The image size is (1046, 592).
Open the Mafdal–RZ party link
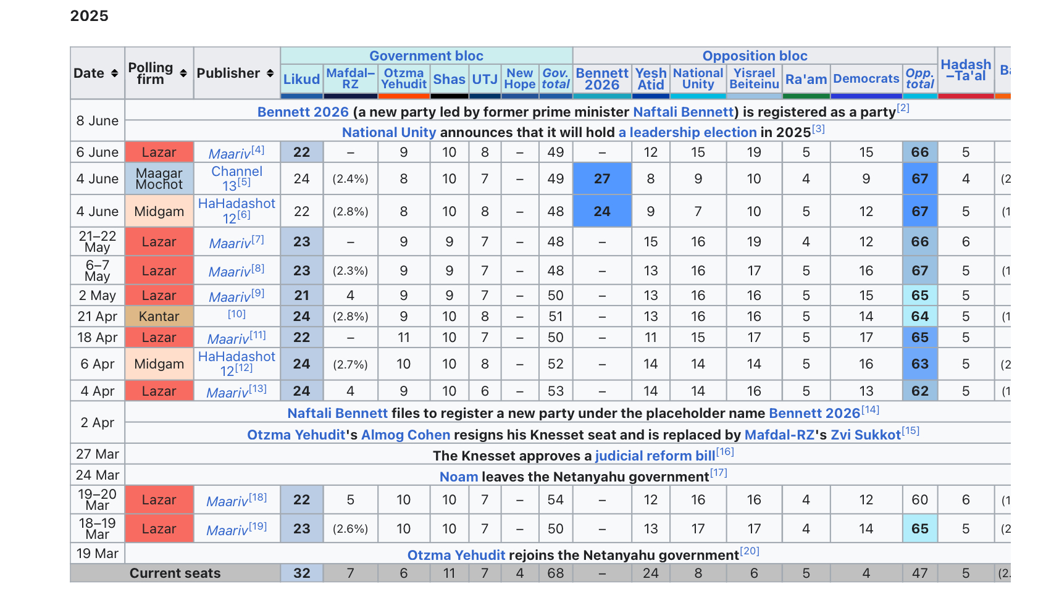point(350,78)
